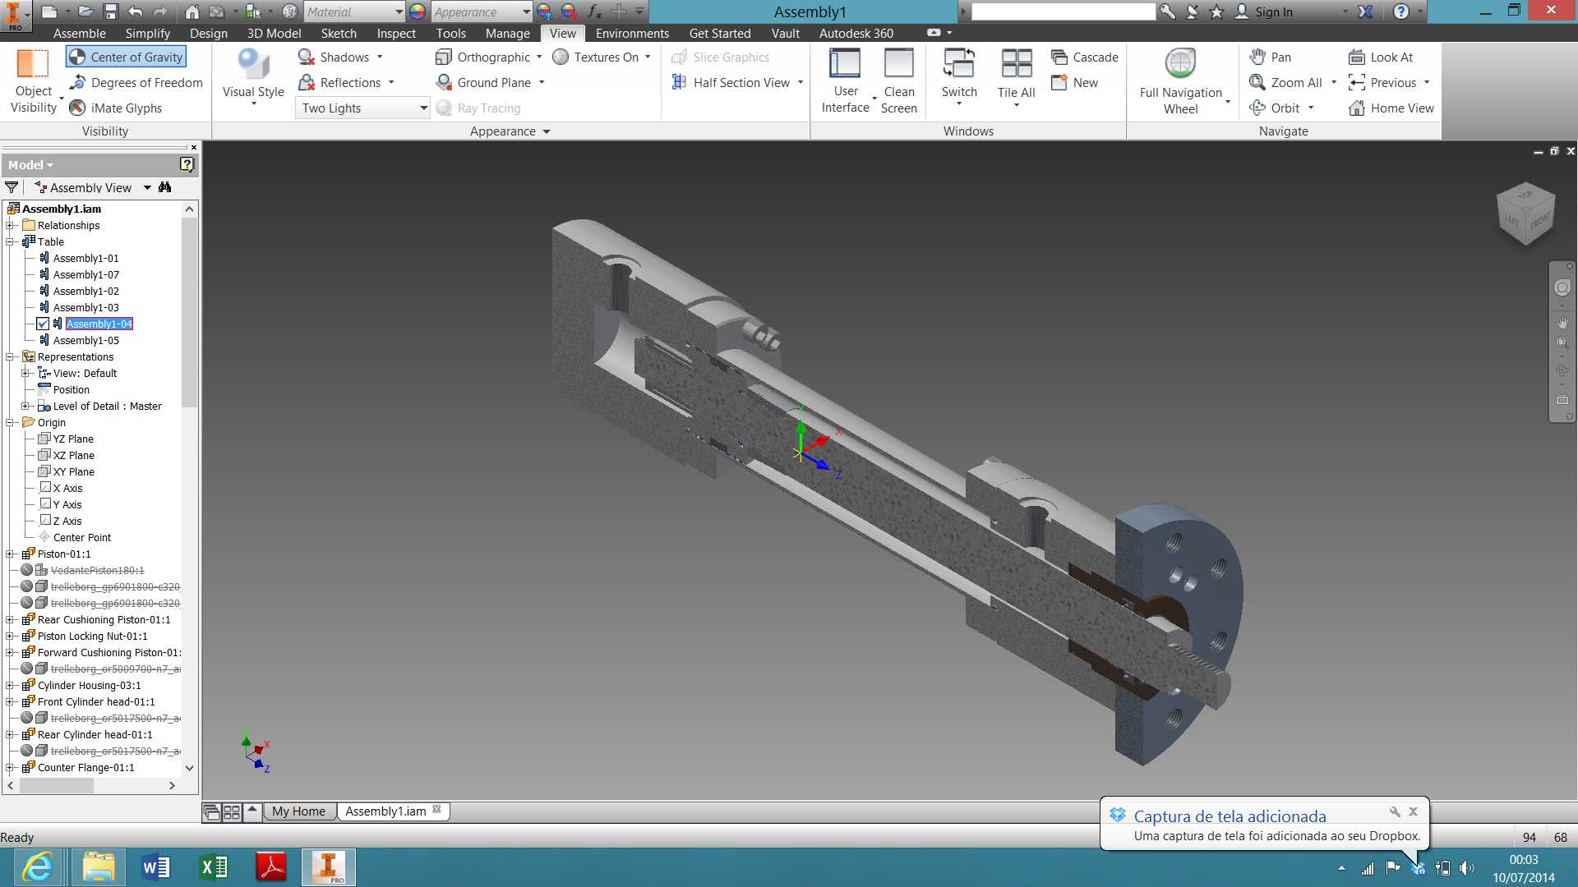Image resolution: width=1578 pixels, height=887 pixels.
Task: Open the Manage ribbon tab
Action: click(x=507, y=33)
